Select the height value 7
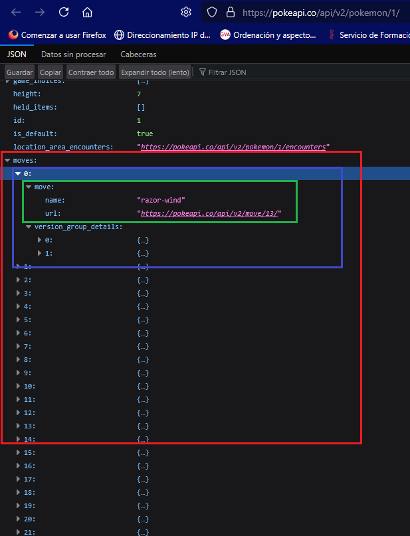 [x=139, y=94]
